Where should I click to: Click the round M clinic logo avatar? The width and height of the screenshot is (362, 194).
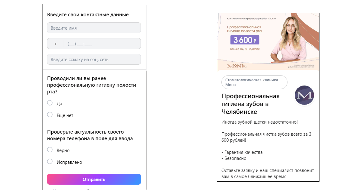click(304, 95)
